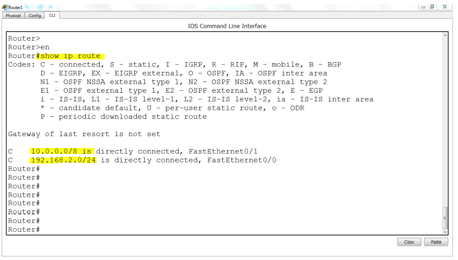Click FastEthernet0/1 interface text
Image resolution: width=458 pixels, height=260 pixels.
(223, 152)
